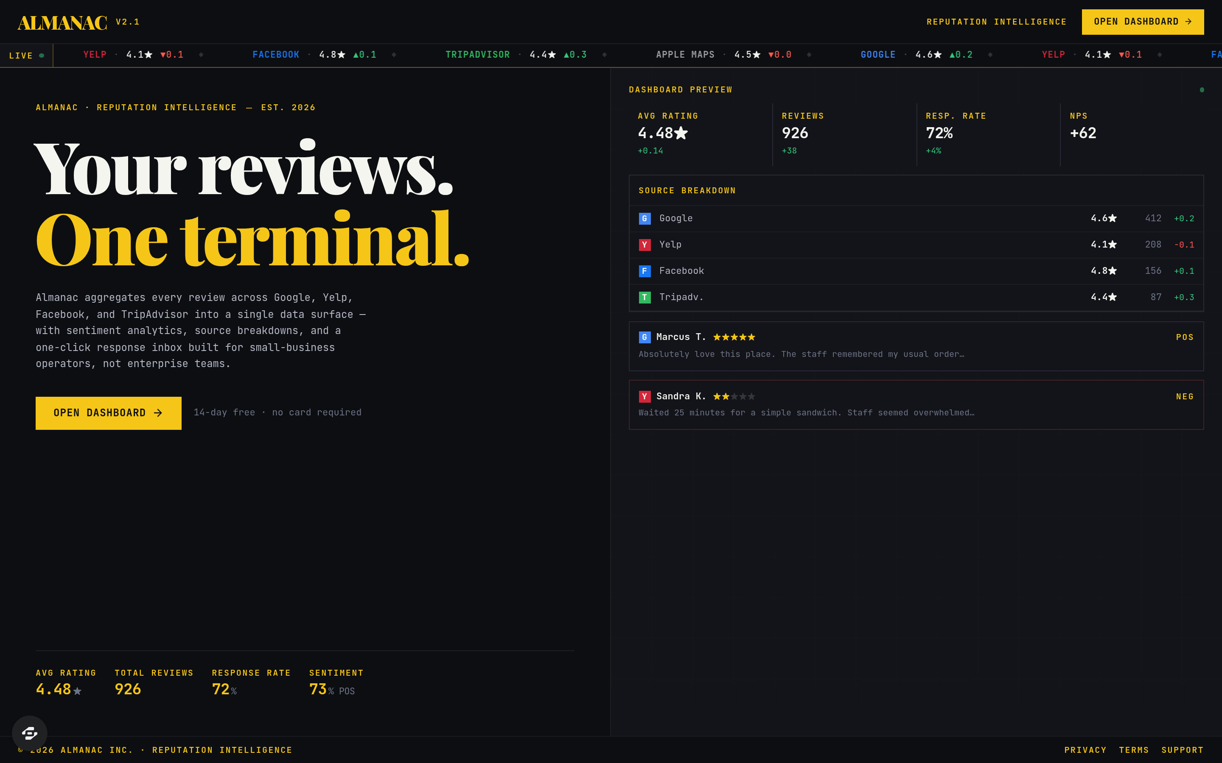Click the two-star rating on Sandra K.'s review
Image resolution: width=1222 pixels, height=763 pixels.
point(734,397)
